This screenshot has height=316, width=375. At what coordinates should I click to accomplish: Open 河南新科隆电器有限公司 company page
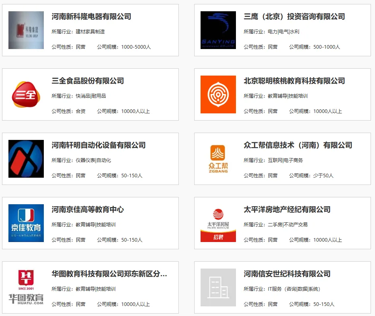[x=91, y=16]
